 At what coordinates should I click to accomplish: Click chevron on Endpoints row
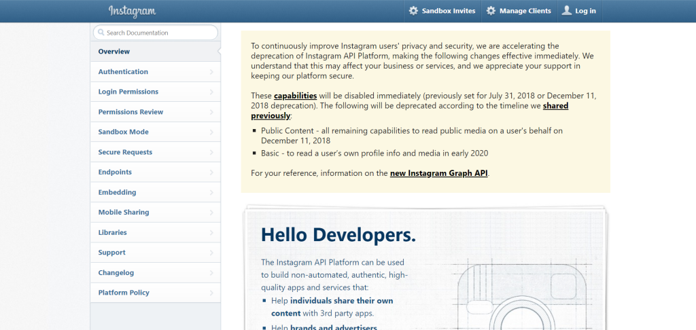[211, 172]
